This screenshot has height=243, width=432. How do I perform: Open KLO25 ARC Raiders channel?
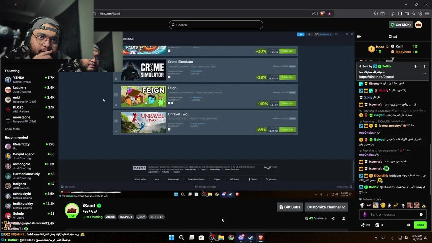[29, 109]
